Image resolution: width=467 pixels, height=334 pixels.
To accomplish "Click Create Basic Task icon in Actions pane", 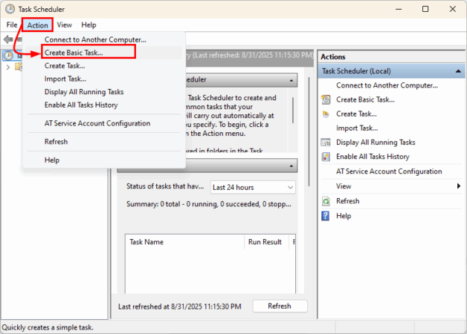I will (326, 99).
